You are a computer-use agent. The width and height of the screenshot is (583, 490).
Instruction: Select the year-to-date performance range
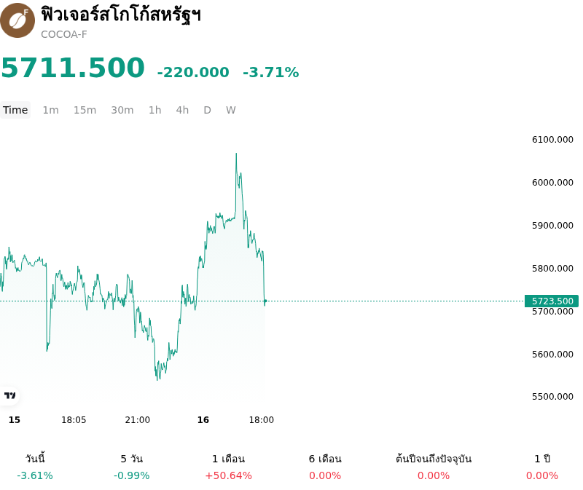434,467
